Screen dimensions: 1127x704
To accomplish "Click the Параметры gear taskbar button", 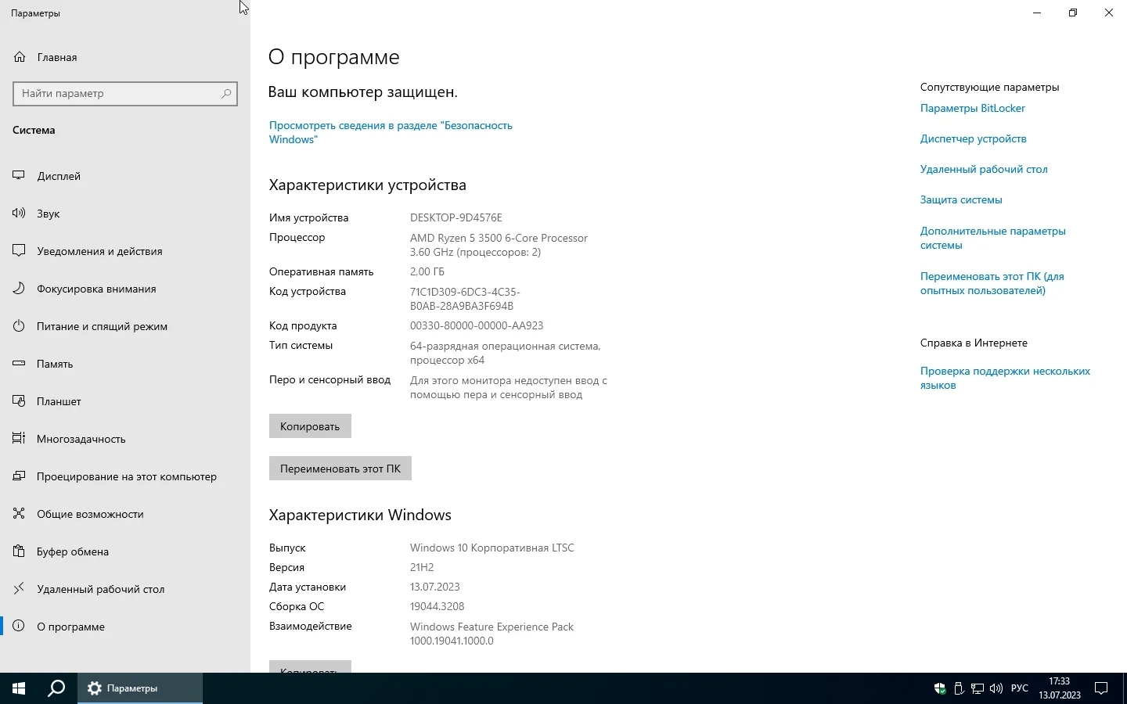I will pos(140,688).
